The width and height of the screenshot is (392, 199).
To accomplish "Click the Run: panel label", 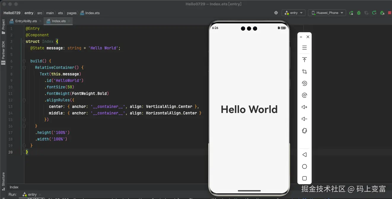I will pos(12,195).
